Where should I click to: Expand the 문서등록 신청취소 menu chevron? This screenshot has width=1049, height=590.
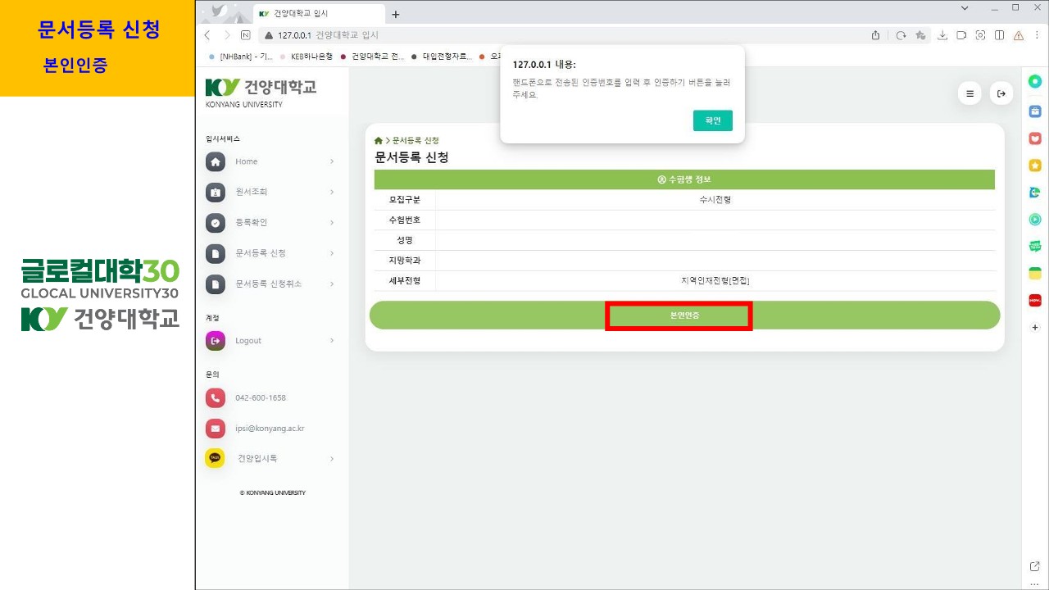332,284
